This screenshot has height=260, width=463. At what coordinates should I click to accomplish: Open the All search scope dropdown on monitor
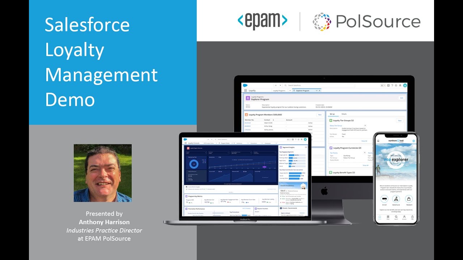tap(278, 86)
